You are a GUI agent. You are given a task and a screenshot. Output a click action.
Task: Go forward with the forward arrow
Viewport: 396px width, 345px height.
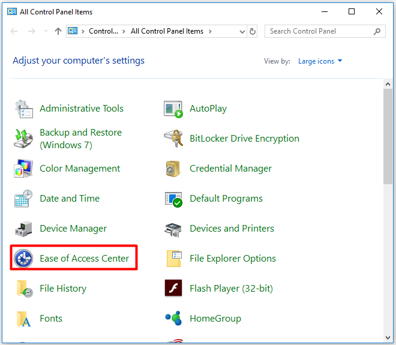click(x=32, y=31)
